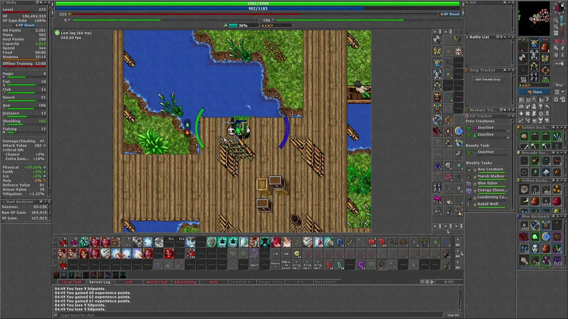Click the XP Boost button in Skills panel
568x319 pixels.
tap(24, 25)
